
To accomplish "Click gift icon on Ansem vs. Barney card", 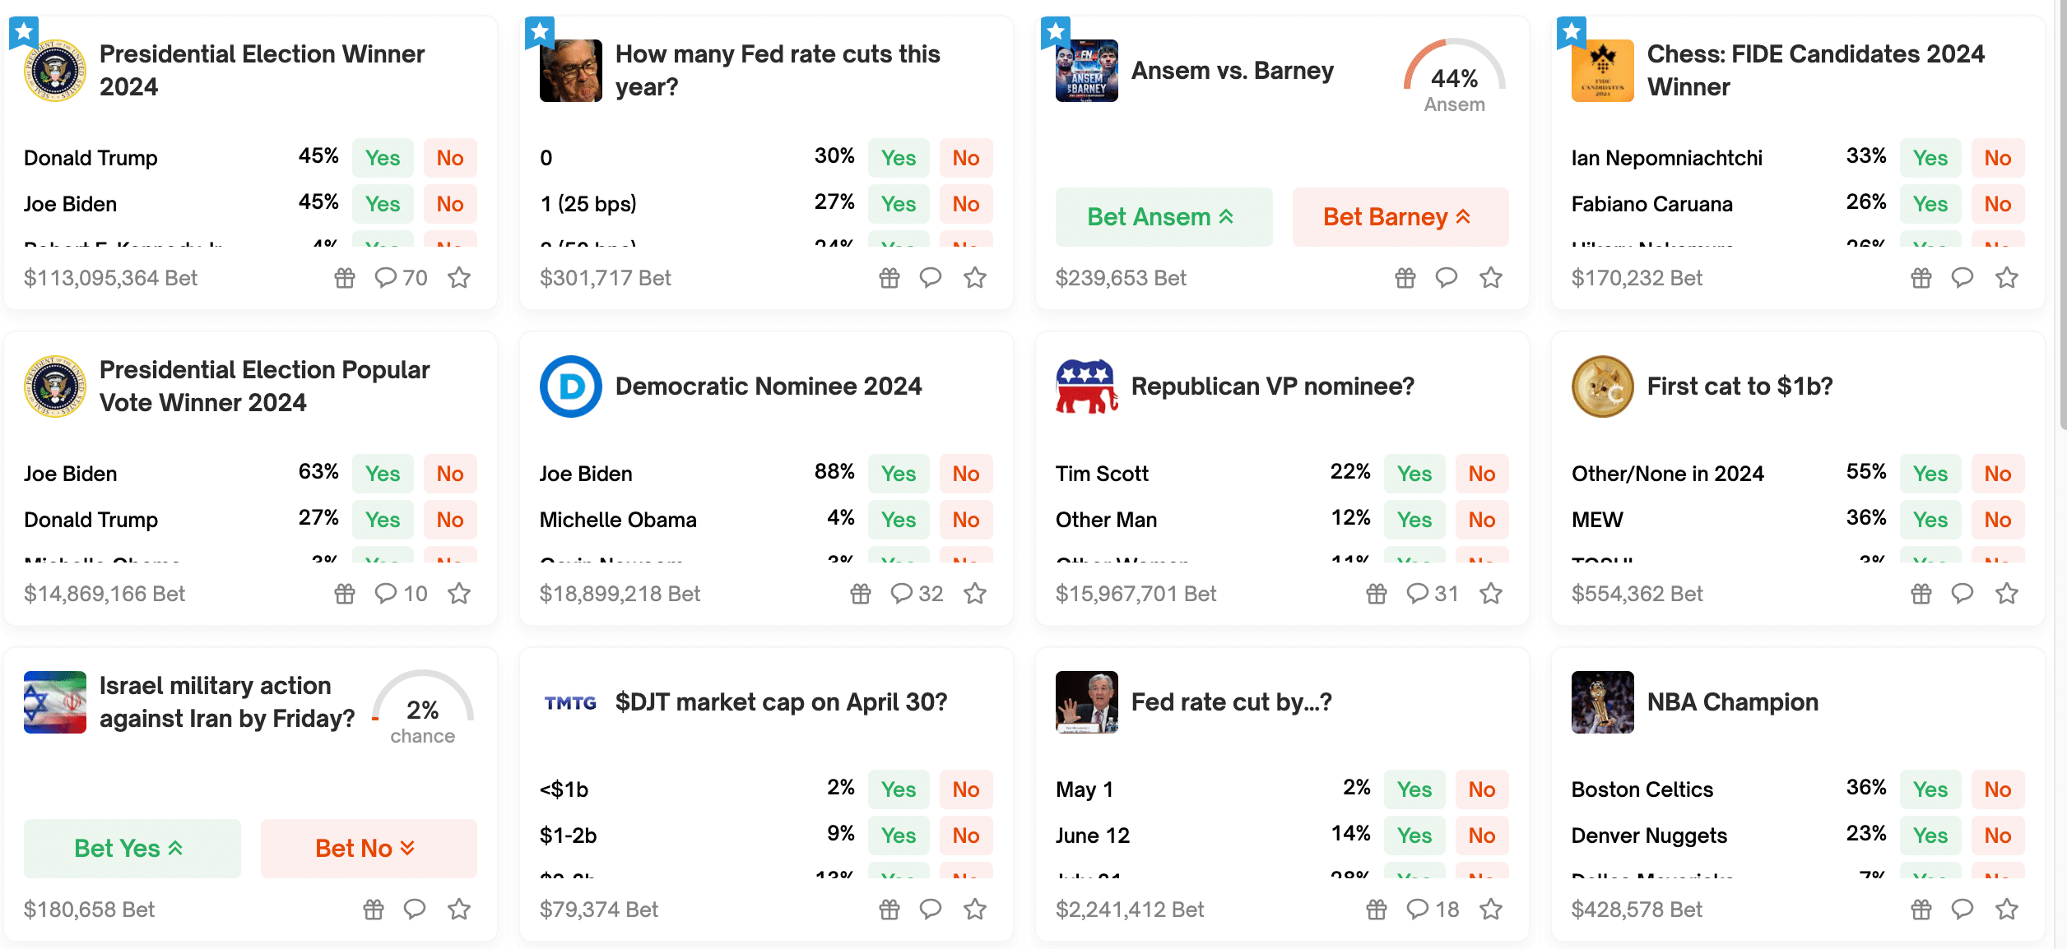I will coord(1405,278).
